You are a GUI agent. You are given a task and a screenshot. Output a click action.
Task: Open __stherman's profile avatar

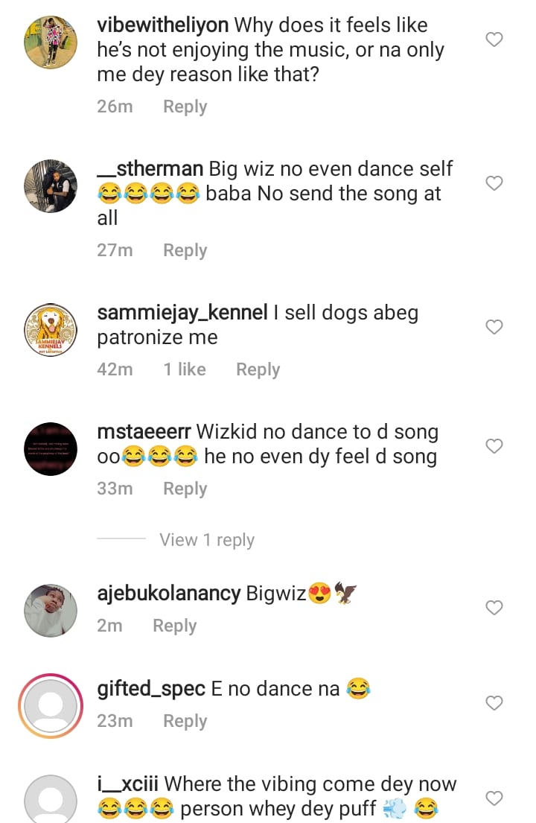coord(51,186)
